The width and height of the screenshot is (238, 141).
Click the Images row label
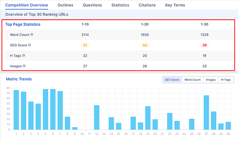click(16, 66)
